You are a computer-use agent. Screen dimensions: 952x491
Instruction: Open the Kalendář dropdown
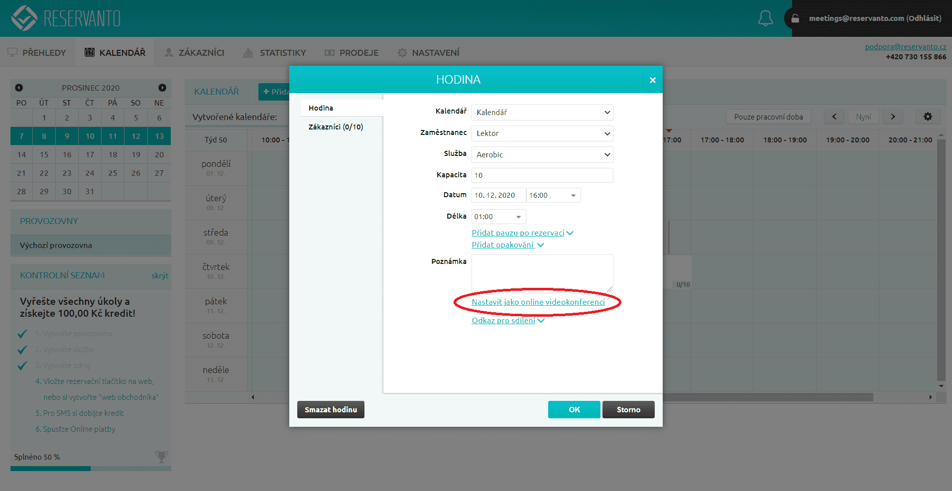(x=542, y=113)
